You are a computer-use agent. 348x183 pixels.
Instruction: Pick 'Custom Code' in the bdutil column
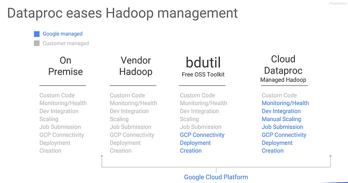(197, 95)
